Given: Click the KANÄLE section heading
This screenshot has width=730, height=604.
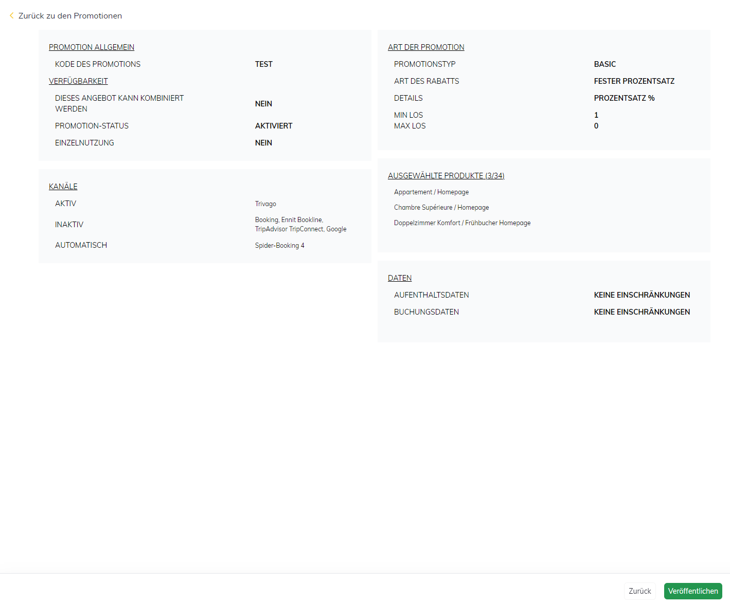Looking at the screenshot, I should (x=63, y=187).
